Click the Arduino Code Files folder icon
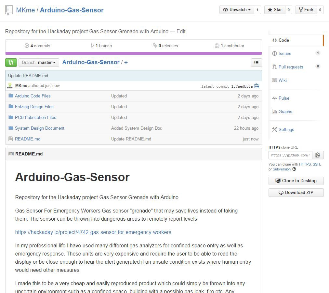Viewport: 329px width, 293px height. click(x=11, y=96)
